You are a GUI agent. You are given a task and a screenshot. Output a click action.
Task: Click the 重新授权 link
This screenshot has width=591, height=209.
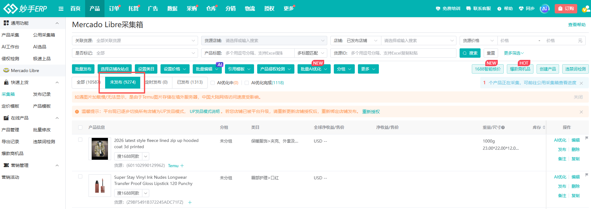coord(371,112)
